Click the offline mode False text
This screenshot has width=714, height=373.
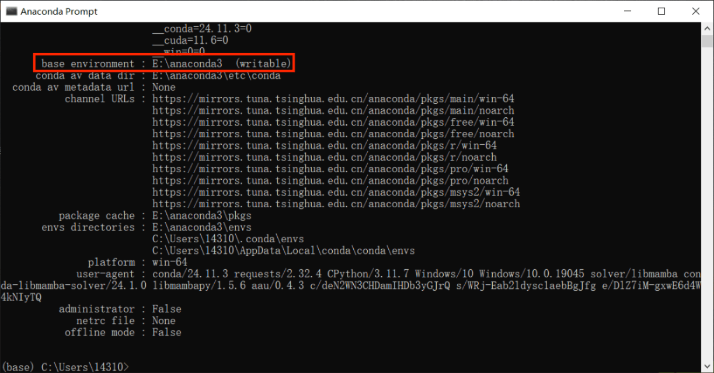point(166,332)
